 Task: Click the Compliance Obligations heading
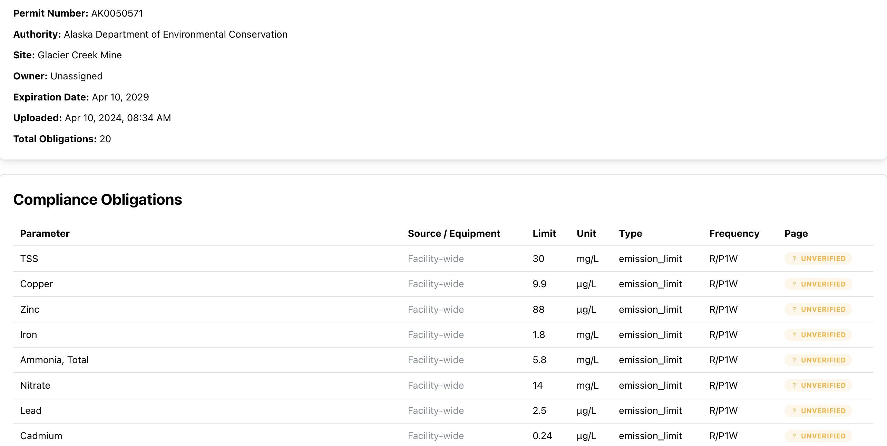click(98, 200)
